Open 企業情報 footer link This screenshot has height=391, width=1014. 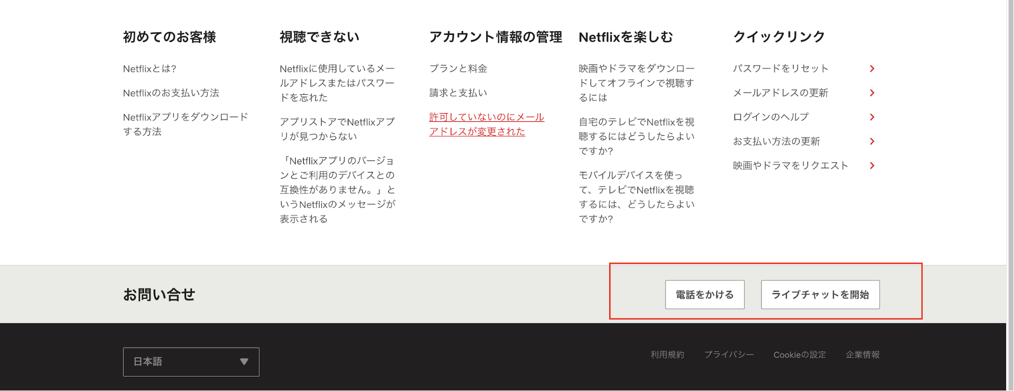pyautogui.click(x=863, y=355)
